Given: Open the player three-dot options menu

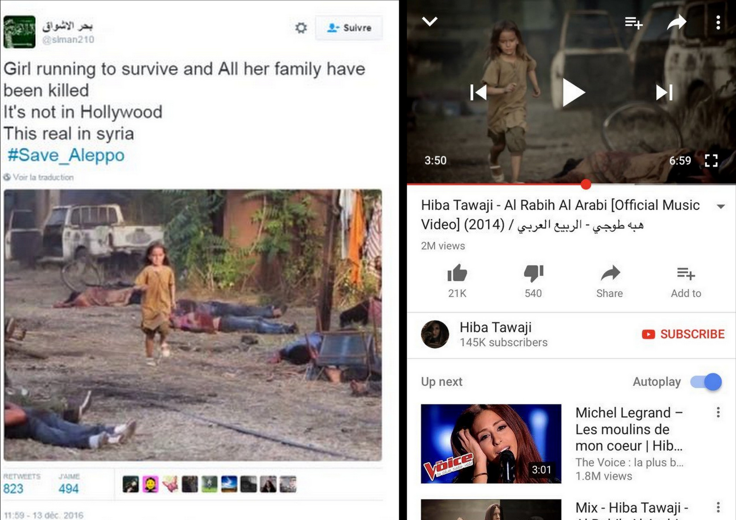Looking at the screenshot, I should tap(718, 22).
